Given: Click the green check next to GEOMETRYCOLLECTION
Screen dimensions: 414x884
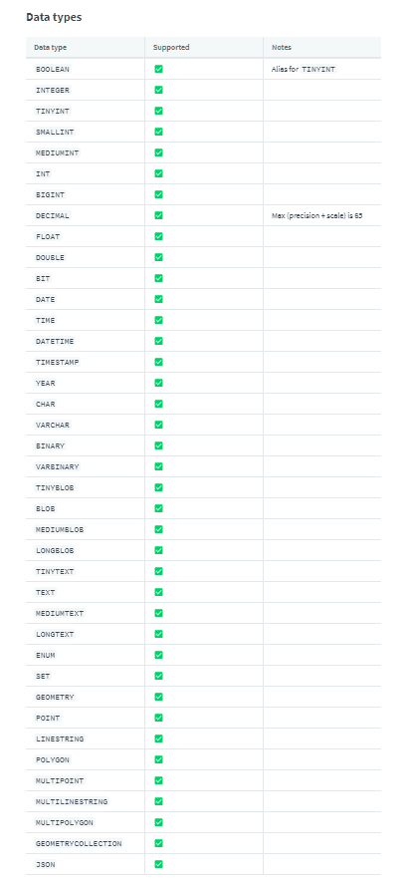Looking at the screenshot, I should [x=159, y=843].
